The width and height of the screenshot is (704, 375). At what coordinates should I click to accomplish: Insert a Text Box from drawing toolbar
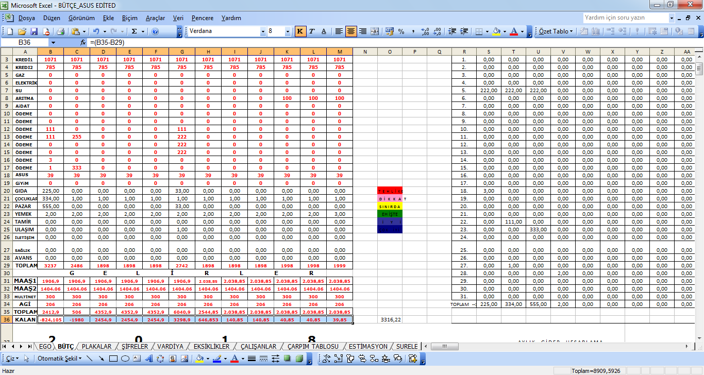[137, 358]
